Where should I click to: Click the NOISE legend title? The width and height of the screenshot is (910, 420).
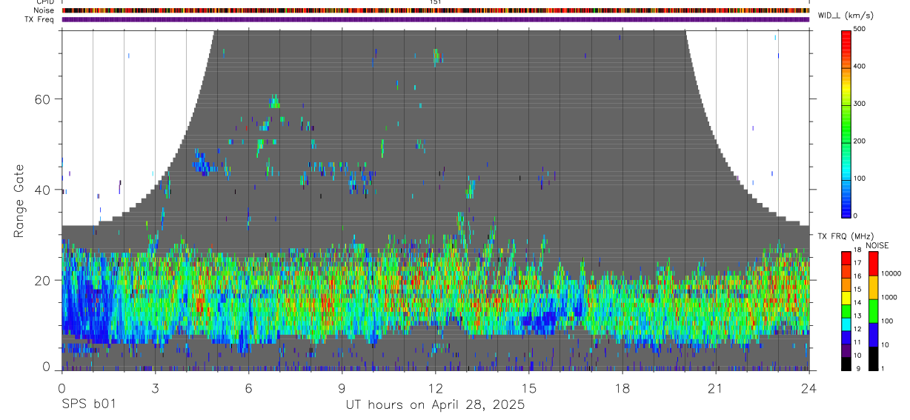877,245
